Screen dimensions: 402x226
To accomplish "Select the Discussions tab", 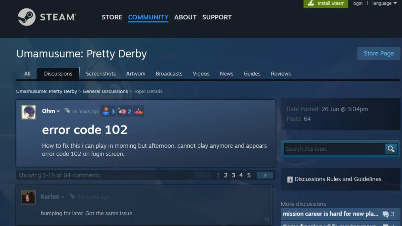I will (58, 74).
